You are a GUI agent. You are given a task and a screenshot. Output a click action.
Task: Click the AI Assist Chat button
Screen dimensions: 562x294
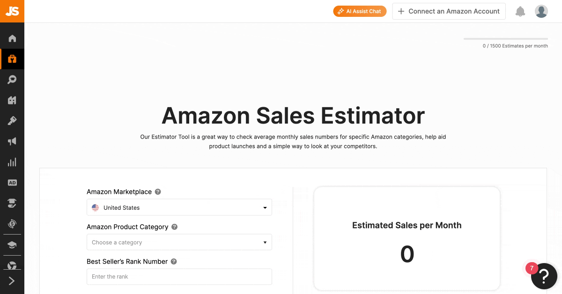(x=360, y=11)
